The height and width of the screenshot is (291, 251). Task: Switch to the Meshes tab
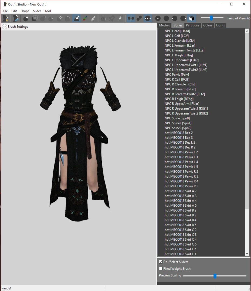(x=164, y=25)
